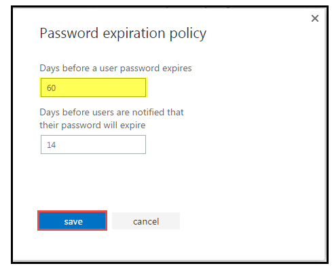Select the blue save button outlined in red
Image resolution: width=332 pixels, height=268 pixels.
[x=73, y=221]
